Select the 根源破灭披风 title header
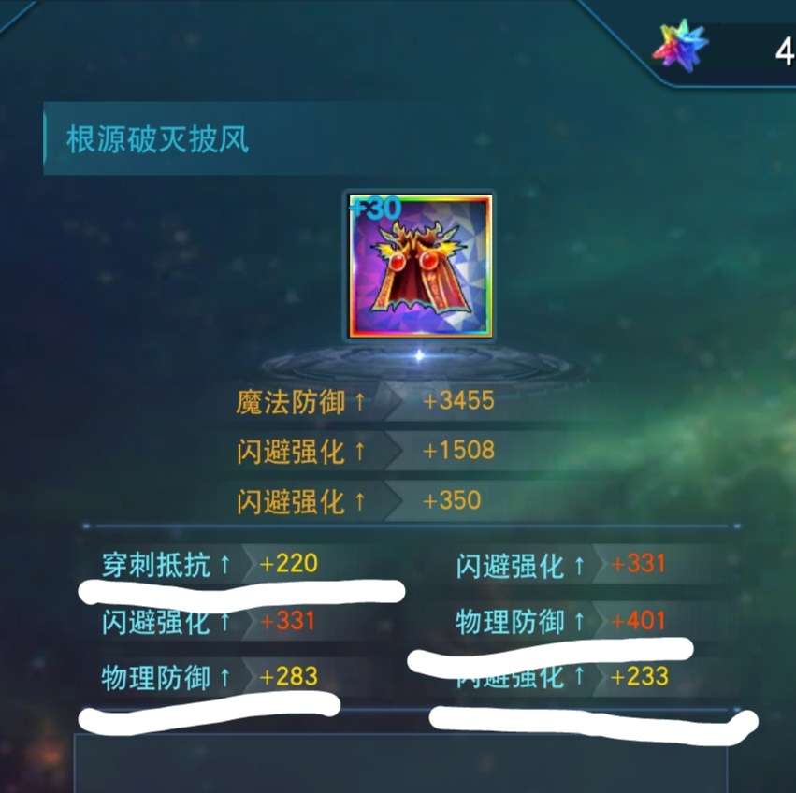The width and height of the screenshot is (796, 793). coord(157,139)
